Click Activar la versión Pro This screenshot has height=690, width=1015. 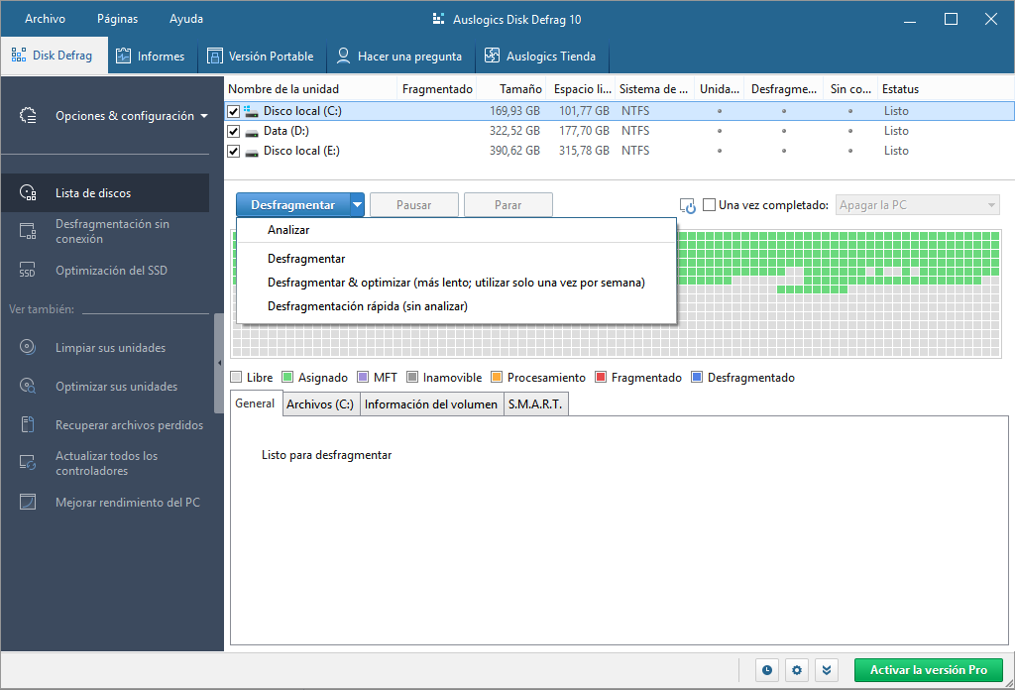pyautogui.click(x=928, y=670)
